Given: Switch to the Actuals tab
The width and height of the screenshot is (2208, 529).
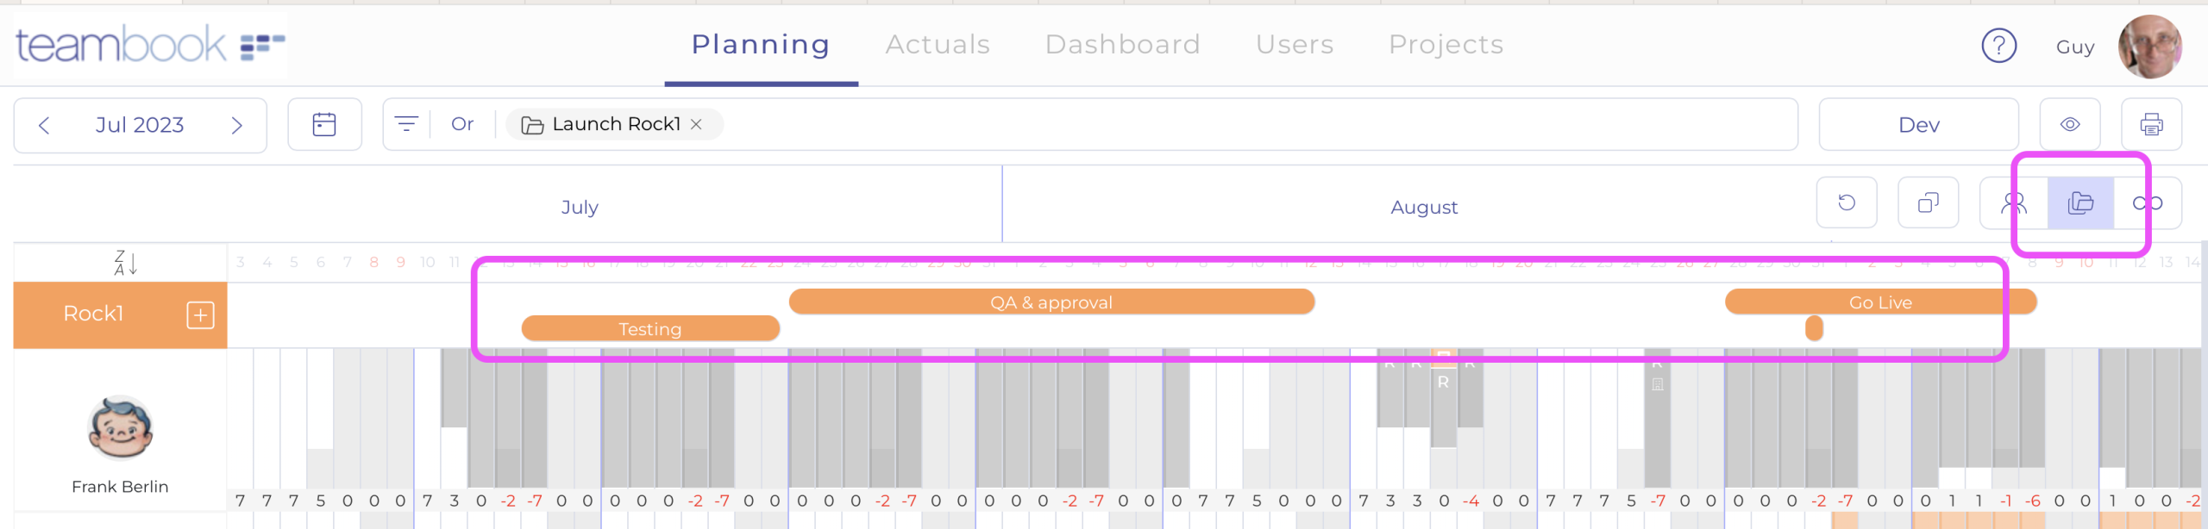Looking at the screenshot, I should click(938, 45).
